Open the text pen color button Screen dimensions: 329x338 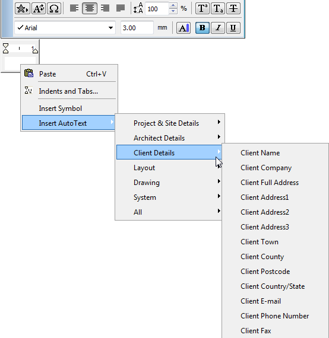pos(184,28)
